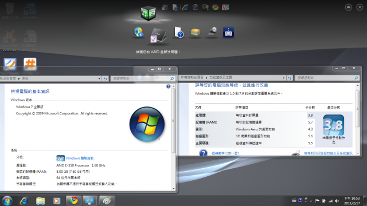The image size is (367, 206).
Task: Click the VAIO Gate settings button beside close
Action: [348, 7]
